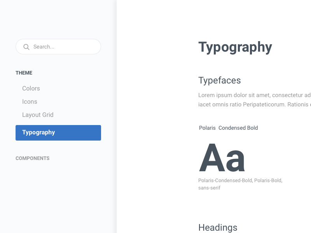The height and width of the screenshot is (233, 311).
Task: Expand the COMPONENTS section header
Action: click(x=32, y=158)
